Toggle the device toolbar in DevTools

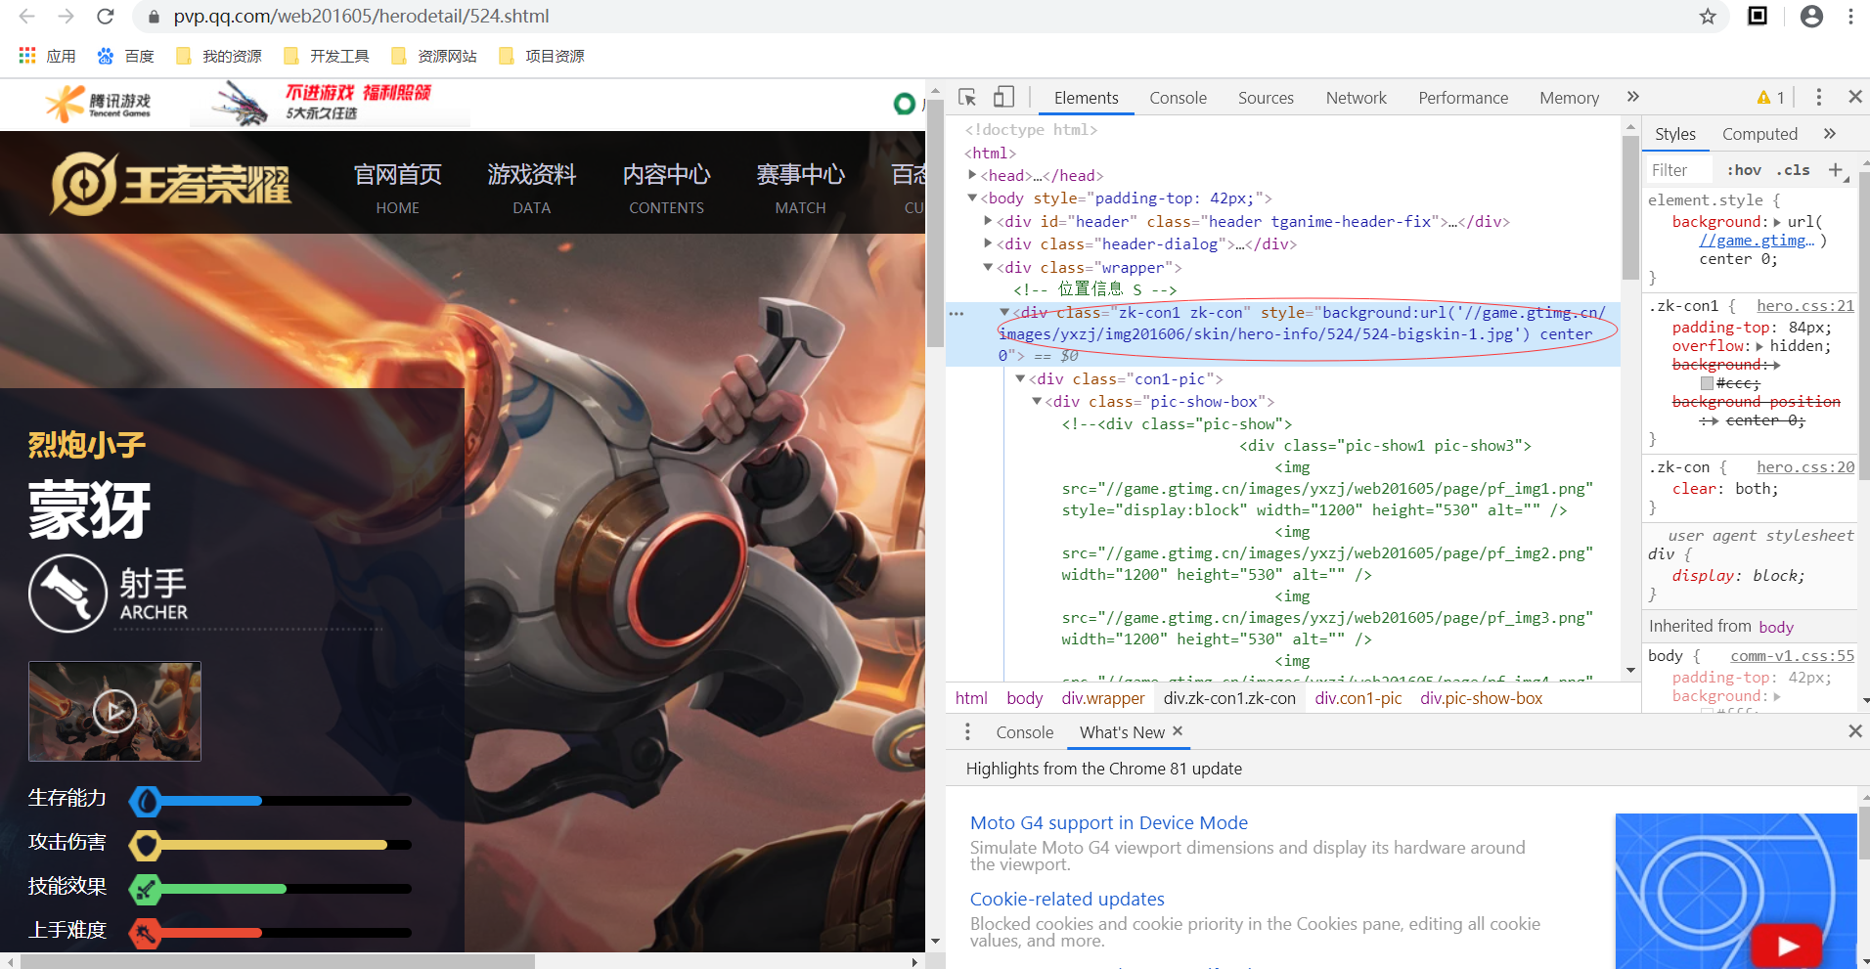[x=1003, y=97]
